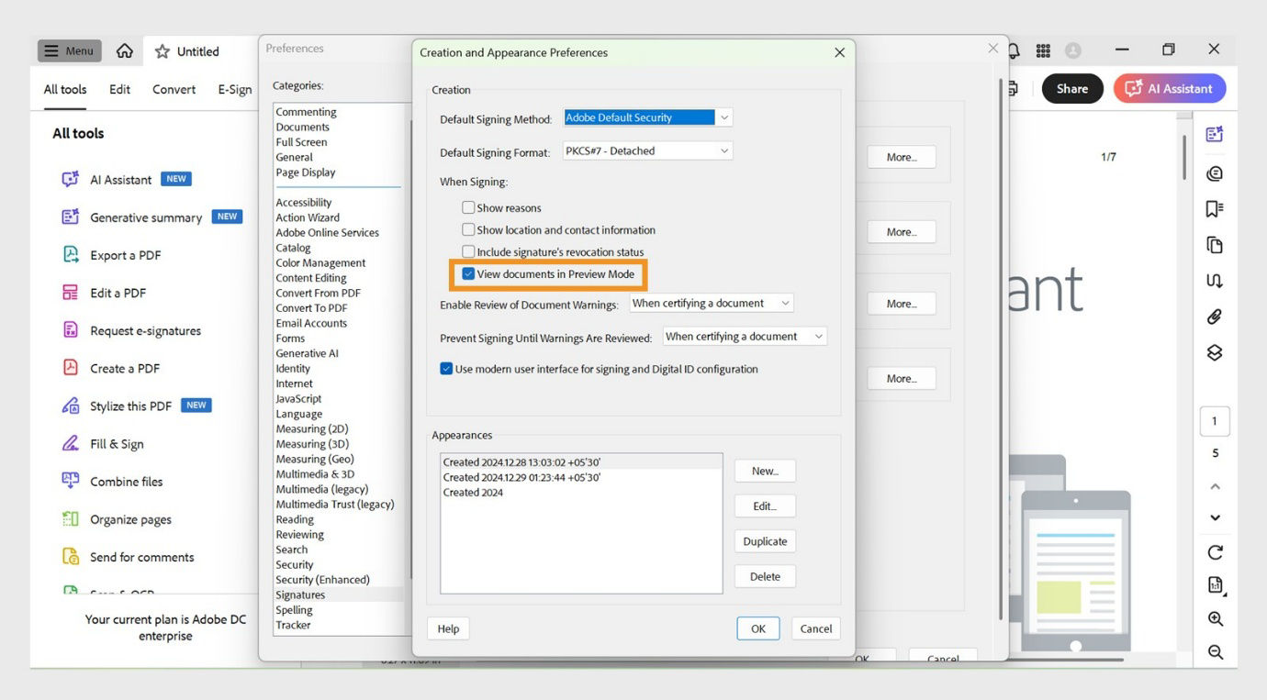Click the Rotate pages icon
This screenshot has width=1267, height=700.
click(x=1214, y=551)
